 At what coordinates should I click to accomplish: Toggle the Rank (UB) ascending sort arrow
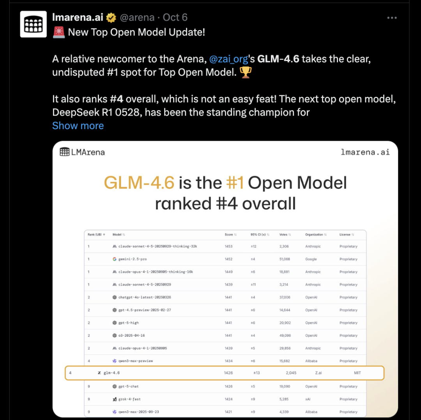pyautogui.click(x=104, y=235)
